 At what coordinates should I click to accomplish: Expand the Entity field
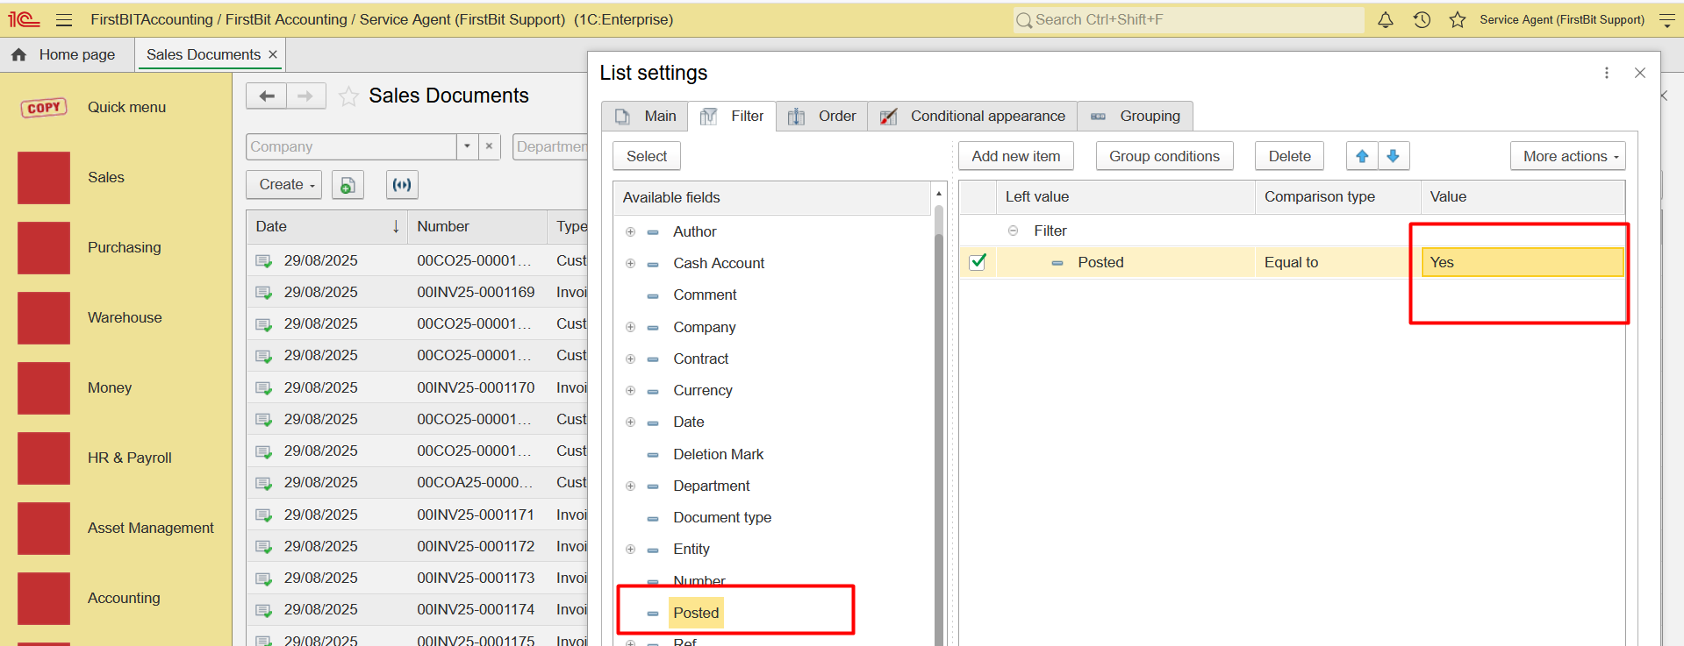tap(630, 549)
